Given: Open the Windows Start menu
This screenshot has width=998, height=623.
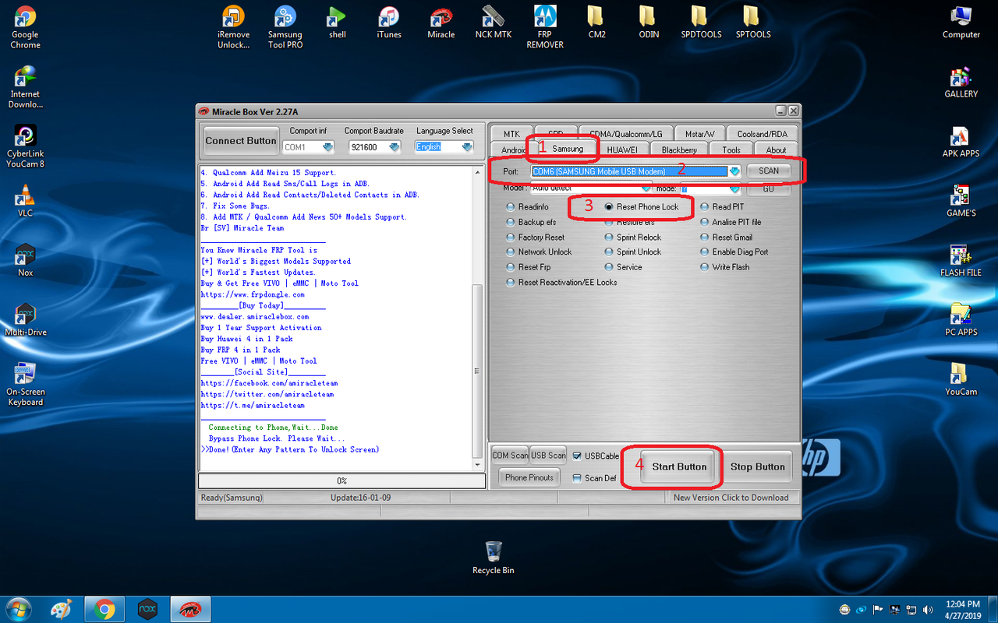Looking at the screenshot, I should coord(17,609).
